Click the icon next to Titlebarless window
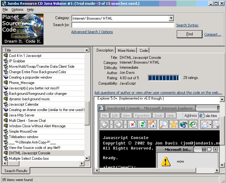 (x=6, y=137)
